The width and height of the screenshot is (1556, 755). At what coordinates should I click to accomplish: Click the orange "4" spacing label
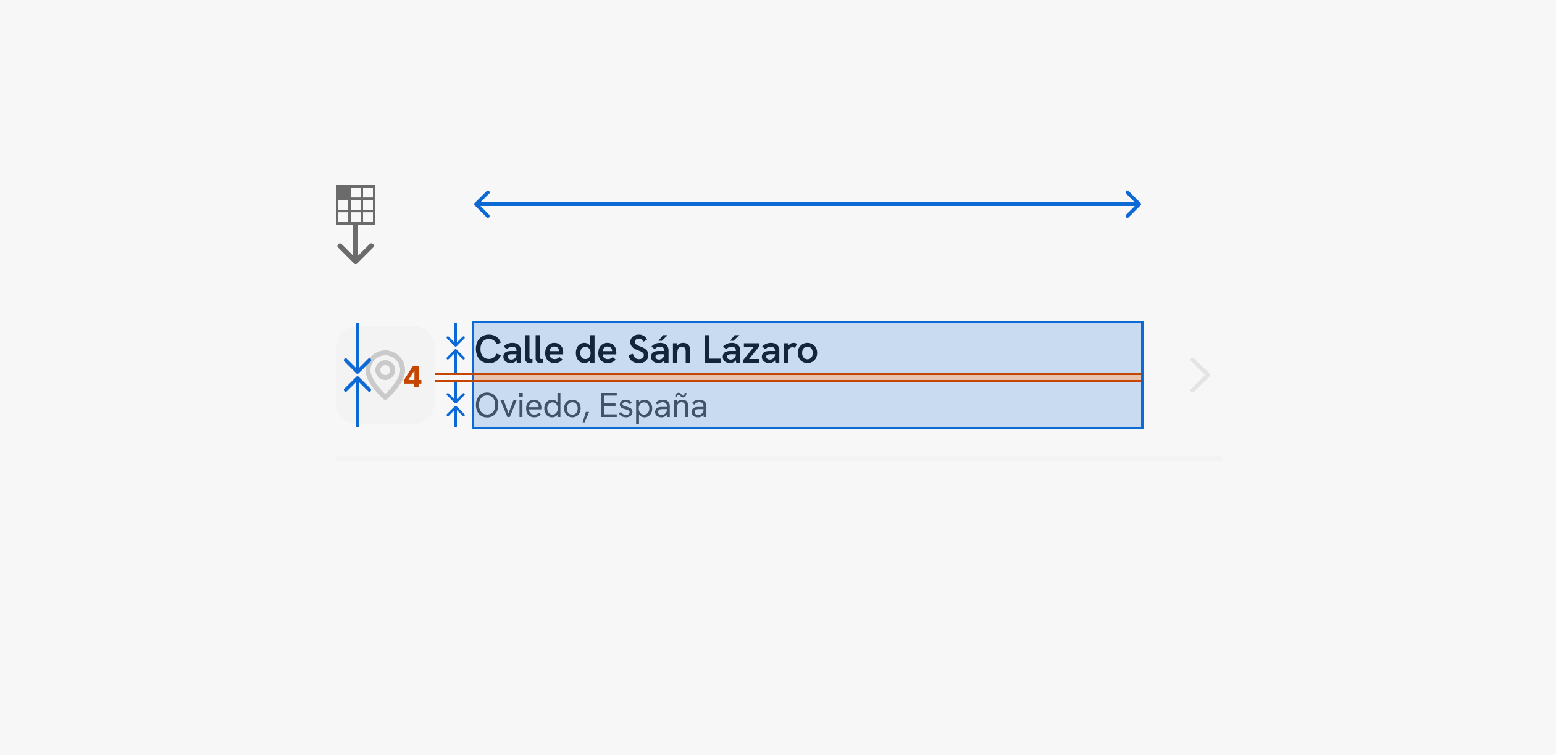point(412,377)
